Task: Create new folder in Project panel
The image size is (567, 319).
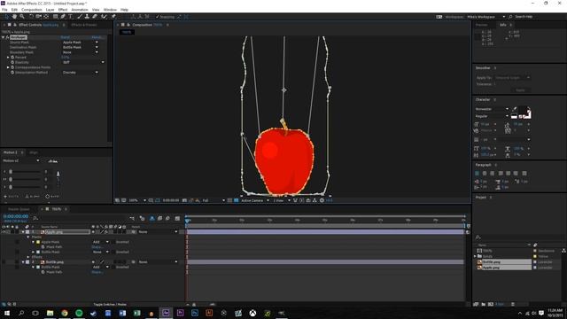Action: pyautogui.click(x=484, y=304)
